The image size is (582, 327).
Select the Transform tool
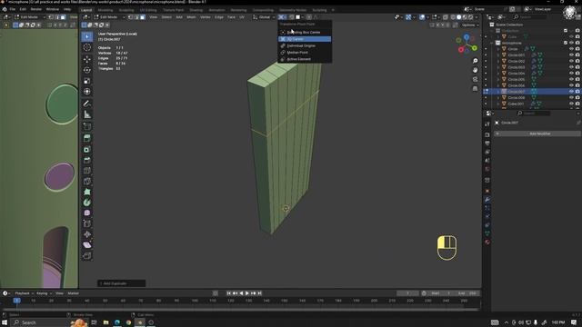87,91
